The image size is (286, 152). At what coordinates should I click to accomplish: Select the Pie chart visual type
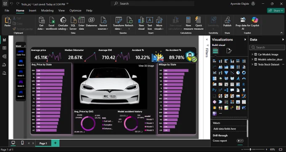click(238, 73)
